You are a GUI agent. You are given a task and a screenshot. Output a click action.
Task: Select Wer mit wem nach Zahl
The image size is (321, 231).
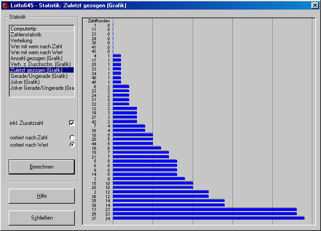(42, 46)
